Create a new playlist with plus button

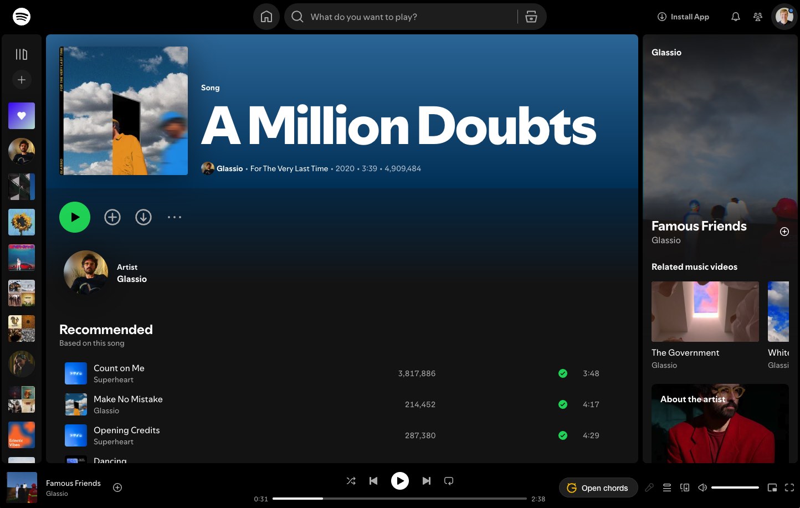(x=22, y=80)
